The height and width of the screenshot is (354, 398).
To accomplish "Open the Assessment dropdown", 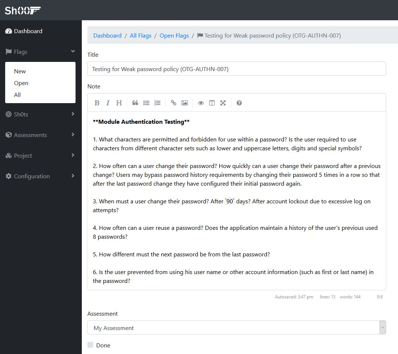I will pos(237,327).
